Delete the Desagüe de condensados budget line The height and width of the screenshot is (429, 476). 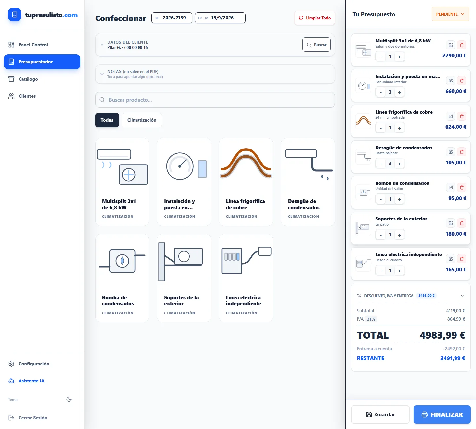click(x=462, y=152)
